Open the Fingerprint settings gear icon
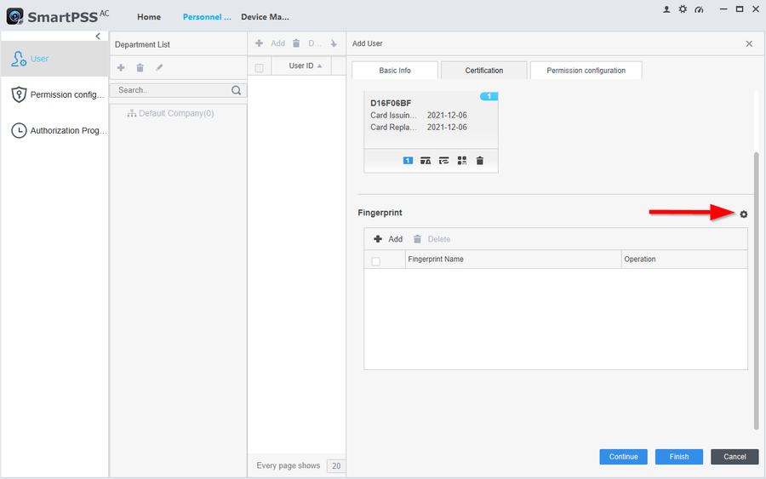Screen dimensions: 766x479 (x=743, y=214)
